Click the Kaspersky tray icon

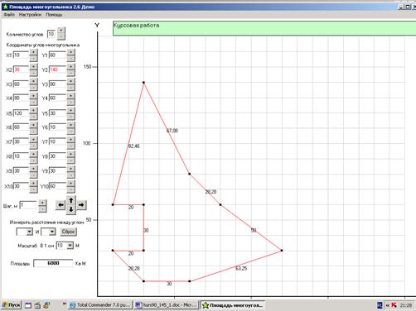(x=394, y=305)
